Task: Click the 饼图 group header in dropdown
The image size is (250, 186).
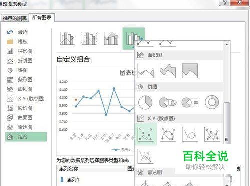Action: 179,87
